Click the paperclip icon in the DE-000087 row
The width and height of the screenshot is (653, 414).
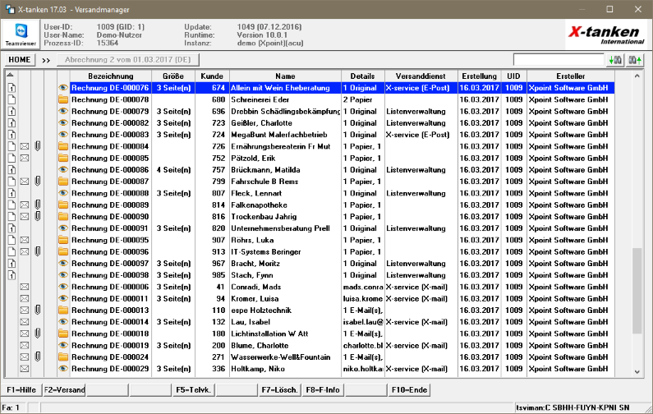pyautogui.click(x=38, y=182)
